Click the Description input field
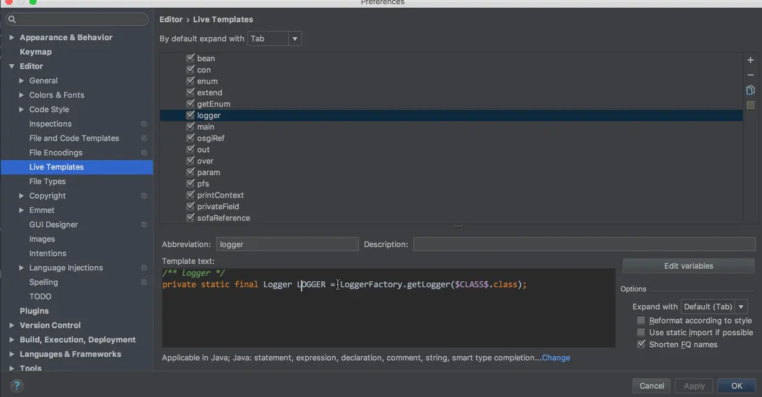Viewport: 762px width, 397px height. (585, 244)
